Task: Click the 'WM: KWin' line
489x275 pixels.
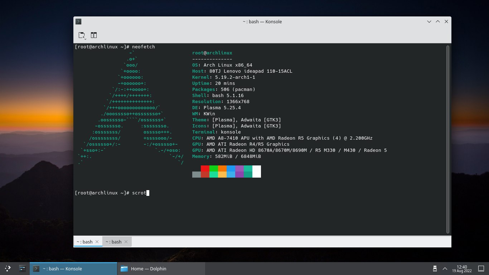Action: click(x=204, y=114)
